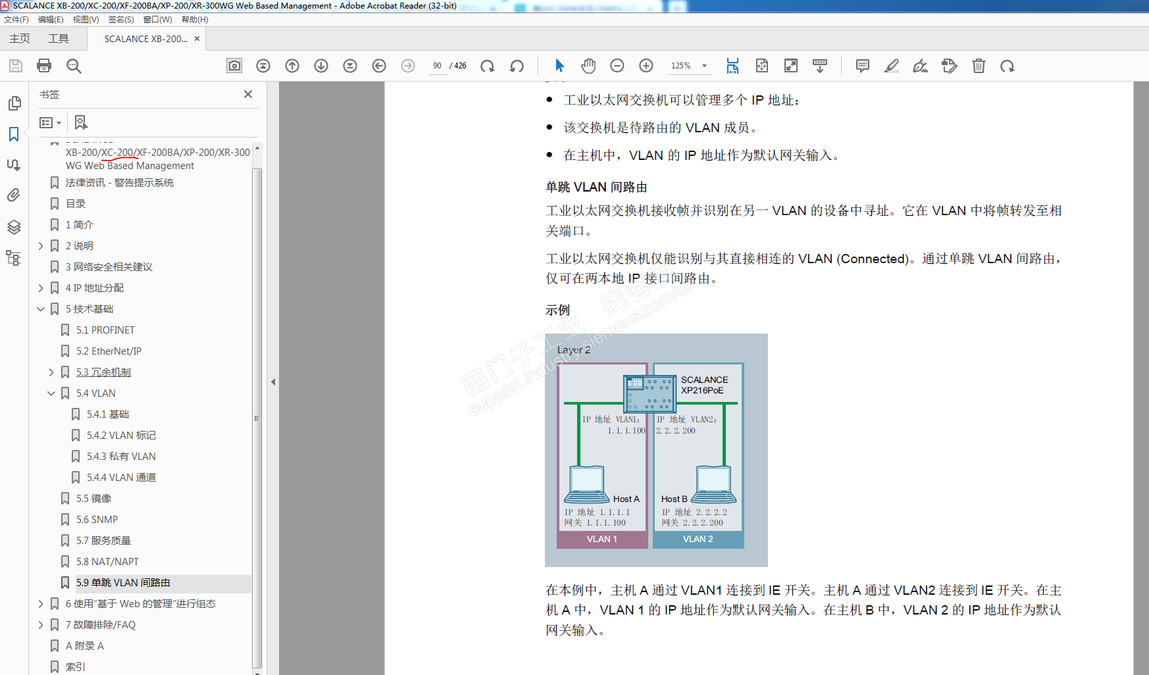Choose the Selection arrow tool
This screenshot has width=1149, height=675.
coord(559,66)
